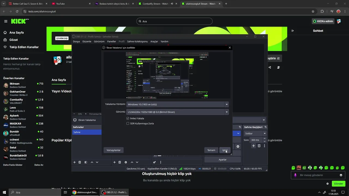Open the audio mixer three-dot menu
Screen dimensions: 349x196
pyautogui.click(x=161, y=162)
